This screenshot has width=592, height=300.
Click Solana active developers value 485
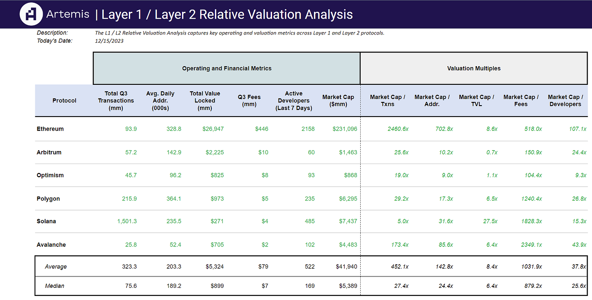(x=309, y=221)
